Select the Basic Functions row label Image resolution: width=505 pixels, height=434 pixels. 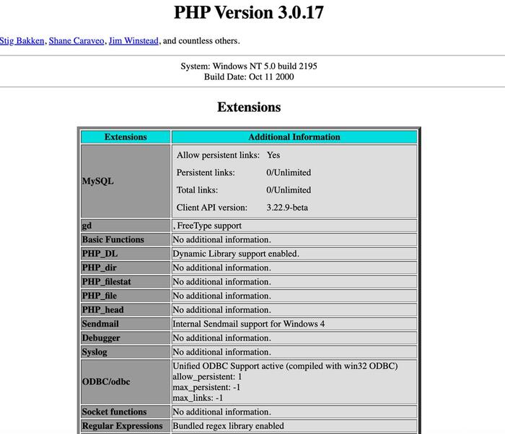point(113,239)
